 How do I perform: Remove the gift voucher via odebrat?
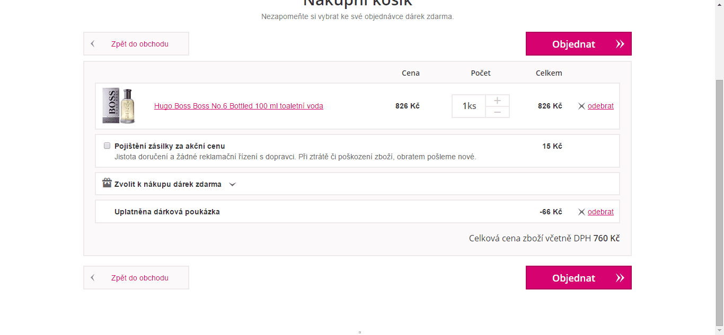(601, 212)
